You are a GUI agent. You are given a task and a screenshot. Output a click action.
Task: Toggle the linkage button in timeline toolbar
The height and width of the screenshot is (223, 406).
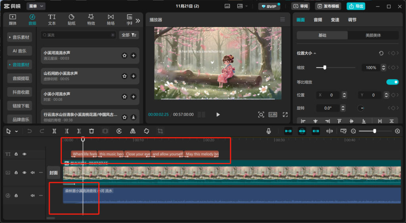316,131
